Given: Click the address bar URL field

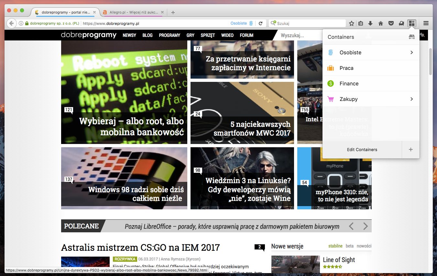Looking at the screenshot, I should (155, 23).
